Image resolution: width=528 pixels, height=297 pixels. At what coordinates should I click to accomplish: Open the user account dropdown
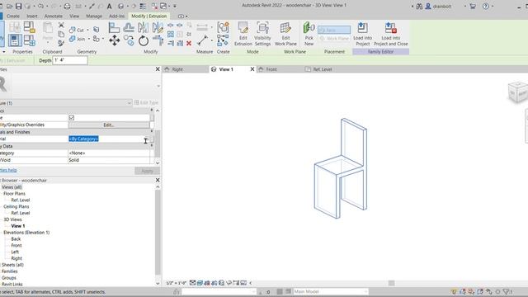click(x=465, y=6)
